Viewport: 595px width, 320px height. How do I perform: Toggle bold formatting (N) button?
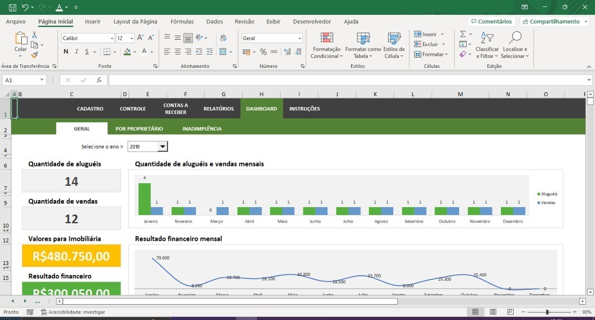(66, 52)
